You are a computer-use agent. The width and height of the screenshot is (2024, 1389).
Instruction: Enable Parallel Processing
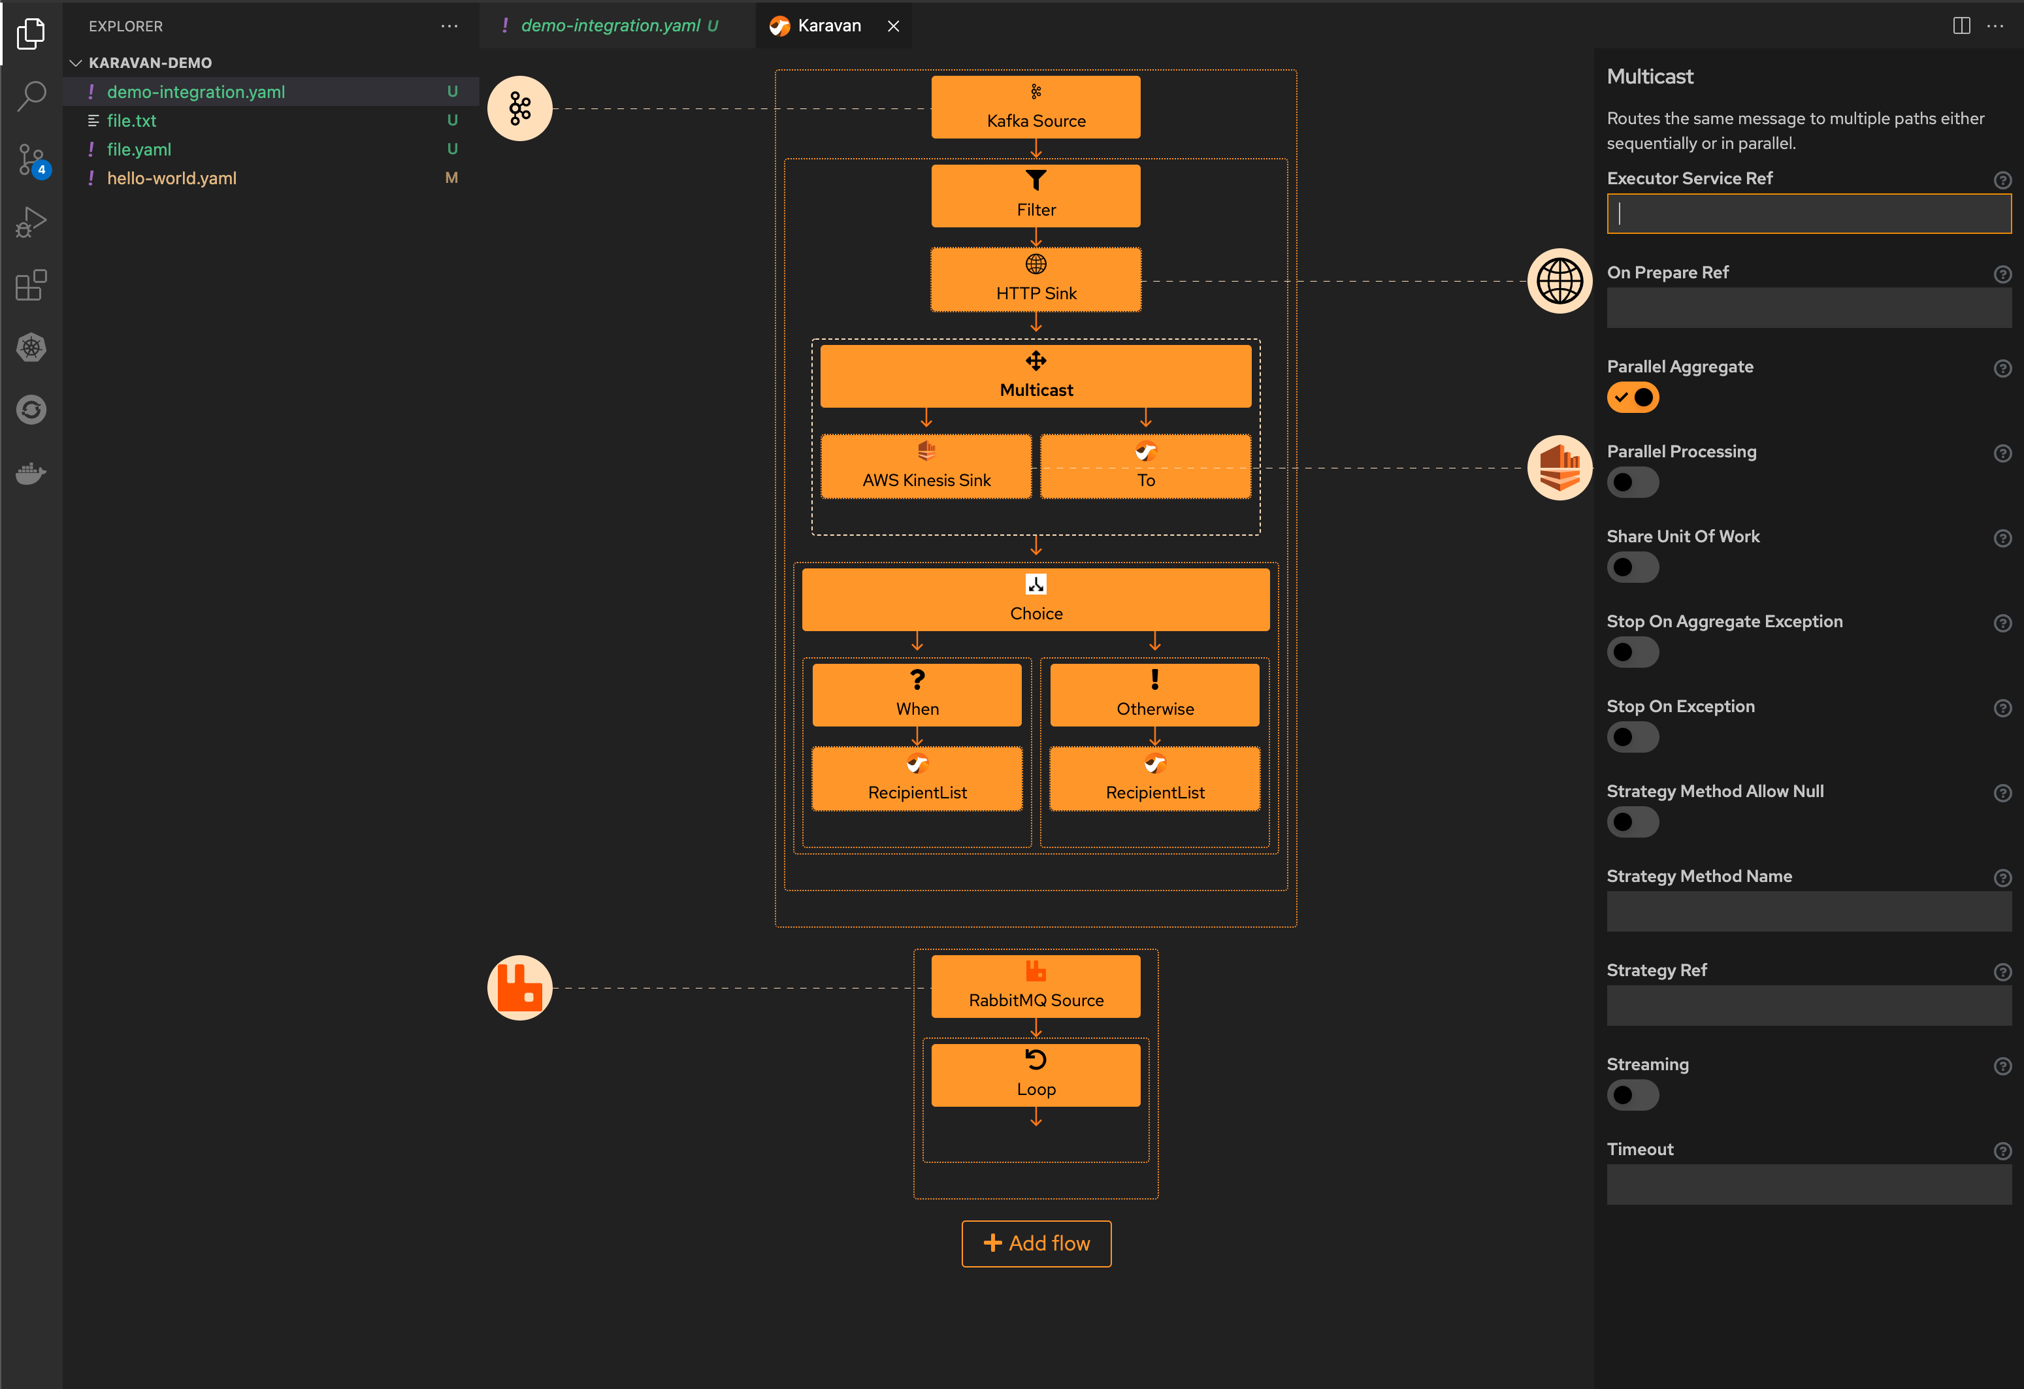1633,482
